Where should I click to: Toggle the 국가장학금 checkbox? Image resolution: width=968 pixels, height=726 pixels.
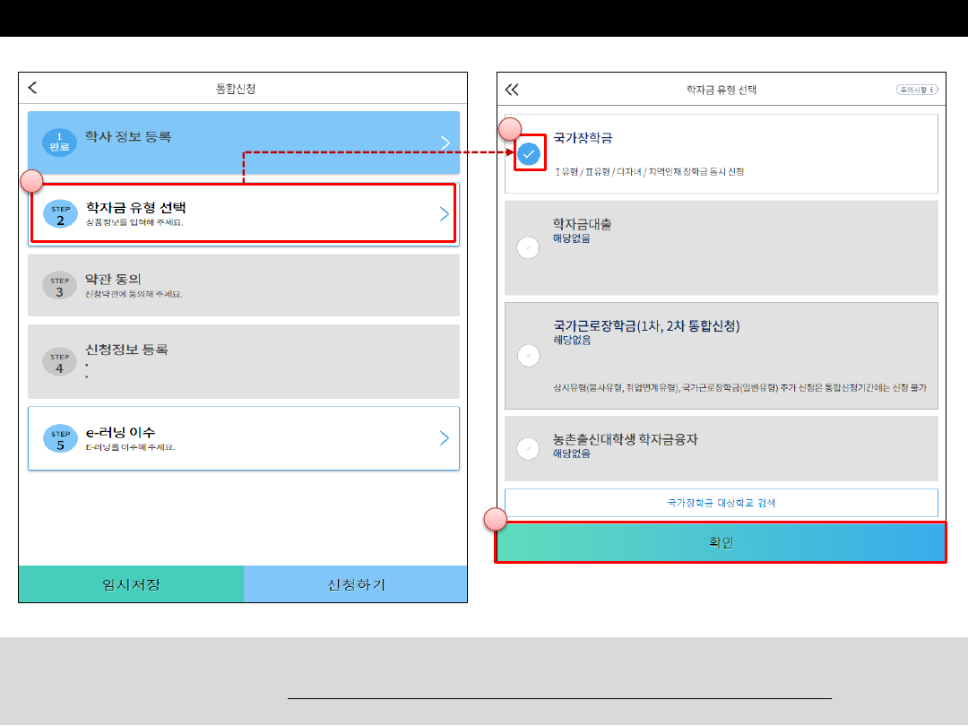(x=529, y=154)
